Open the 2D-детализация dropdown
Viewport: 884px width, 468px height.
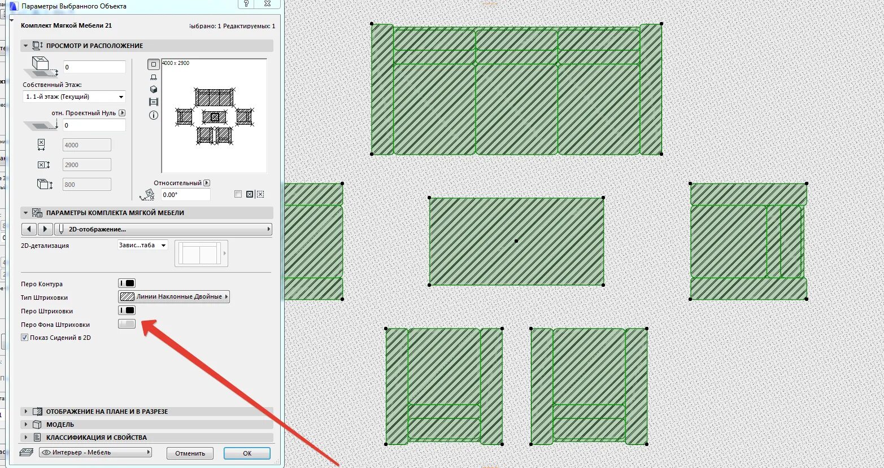[142, 246]
